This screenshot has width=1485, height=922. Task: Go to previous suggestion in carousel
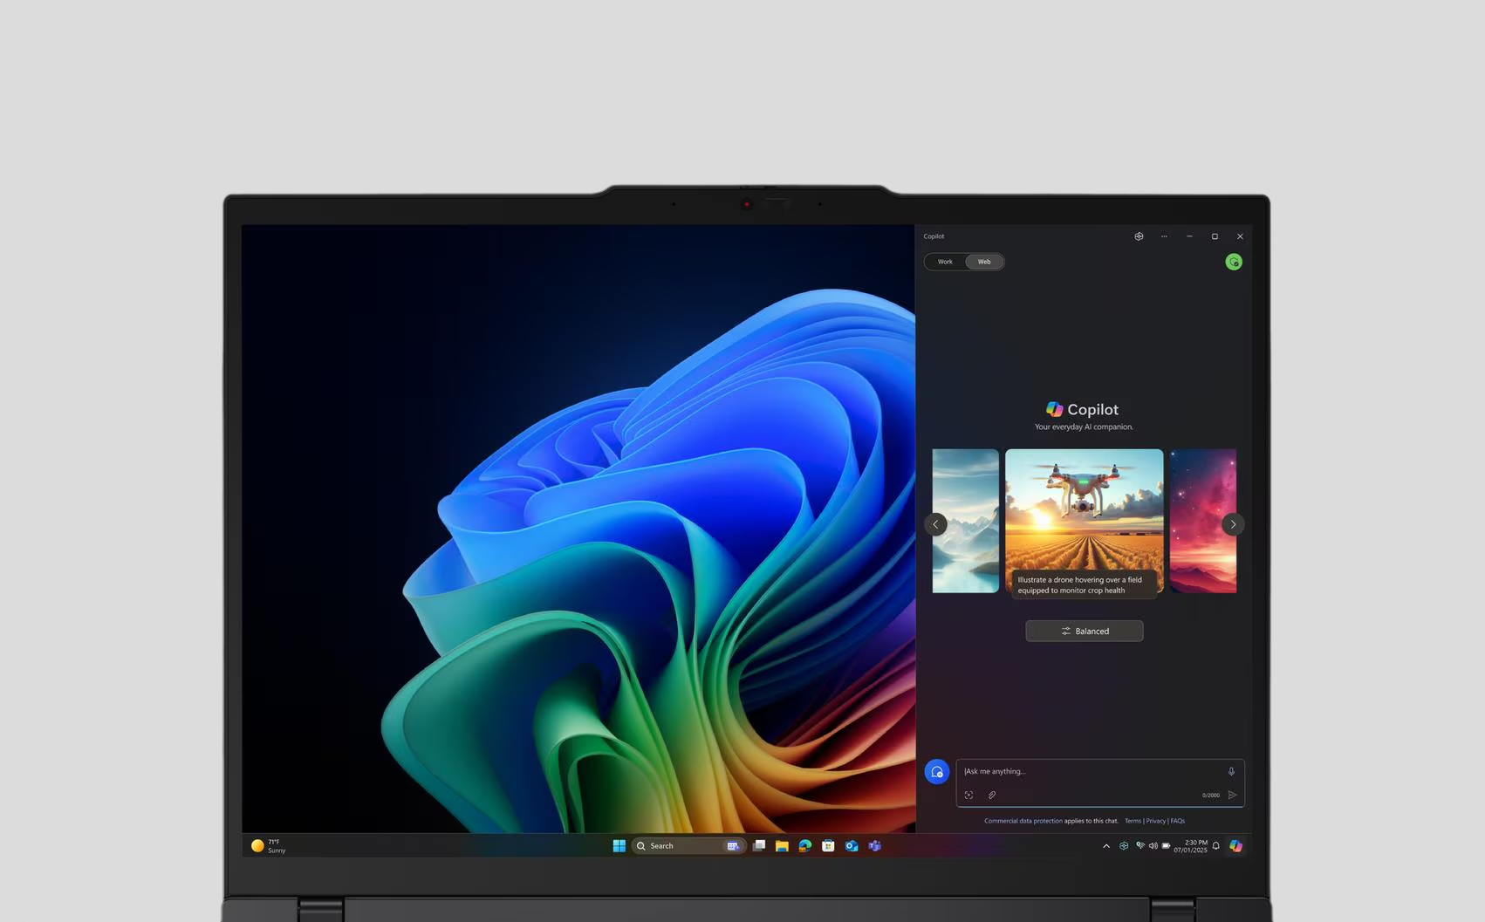[935, 524]
